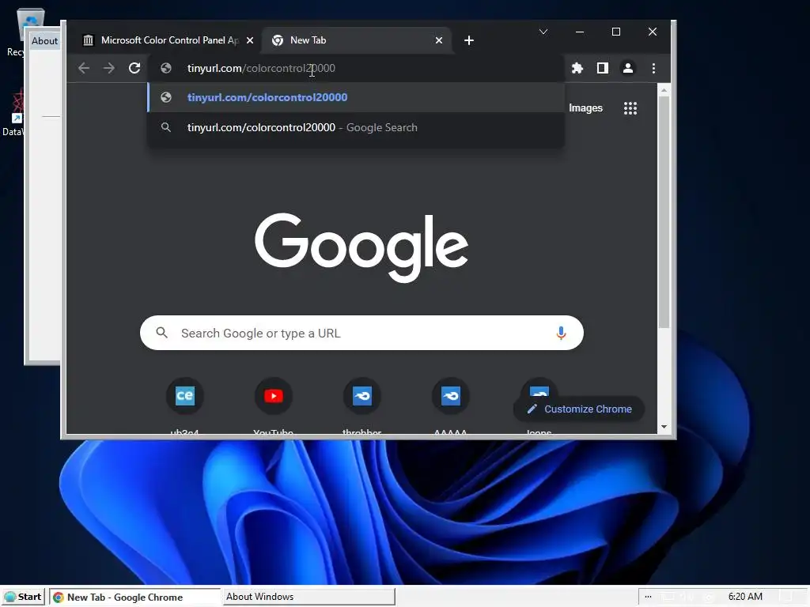
Task: Show hidden tray icons with ellipsis
Action: pyautogui.click(x=648, y=597)
